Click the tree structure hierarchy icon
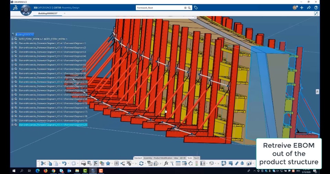 point(123,163)
